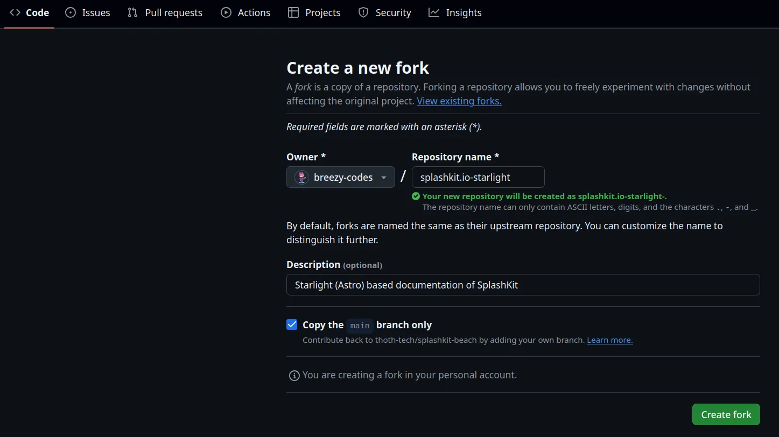This screenshot has width=779, height=437.
Task: Click the info icon beside personal account notice
Action: (x=294, y=375)
